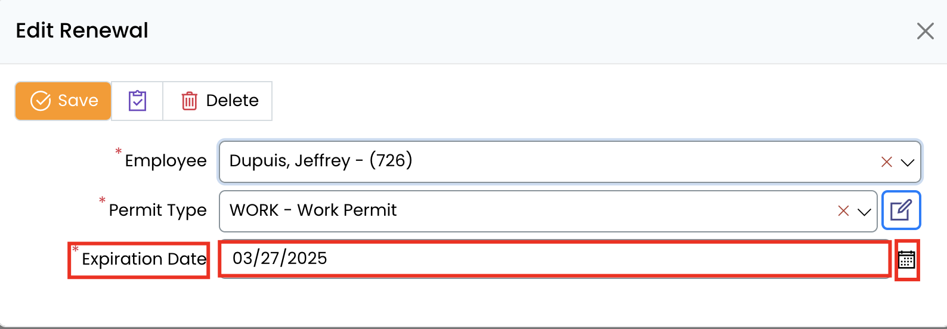Click the purple clipboard checklist icon
The width and height of the screenshot is (947, 329).
point(137,101)
